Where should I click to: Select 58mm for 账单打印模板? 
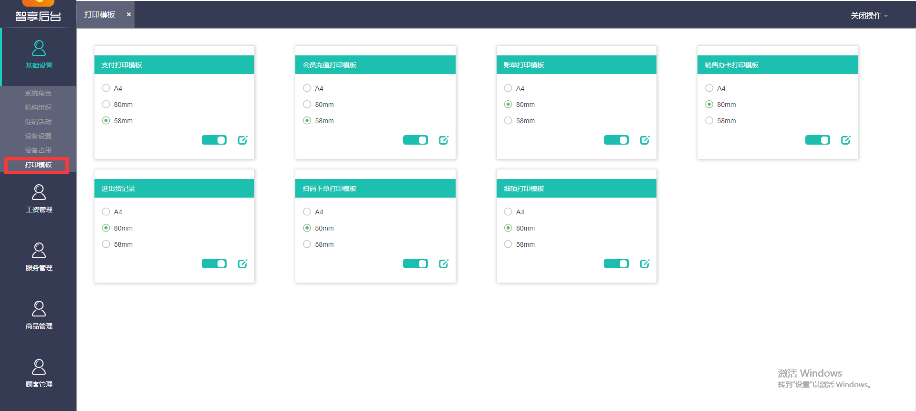click(x=508, y=121)
